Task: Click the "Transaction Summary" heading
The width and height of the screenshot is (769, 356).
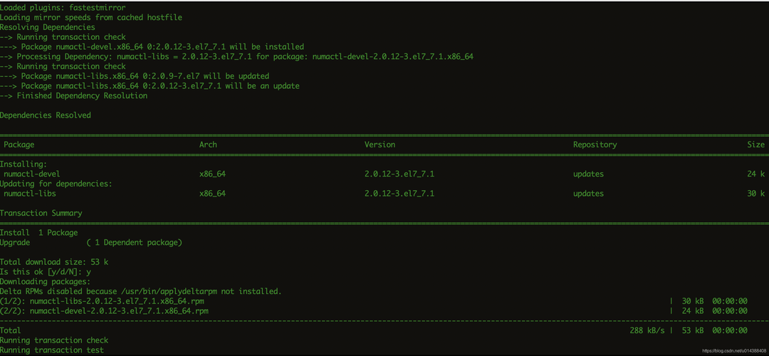Action: click(41, 213)
